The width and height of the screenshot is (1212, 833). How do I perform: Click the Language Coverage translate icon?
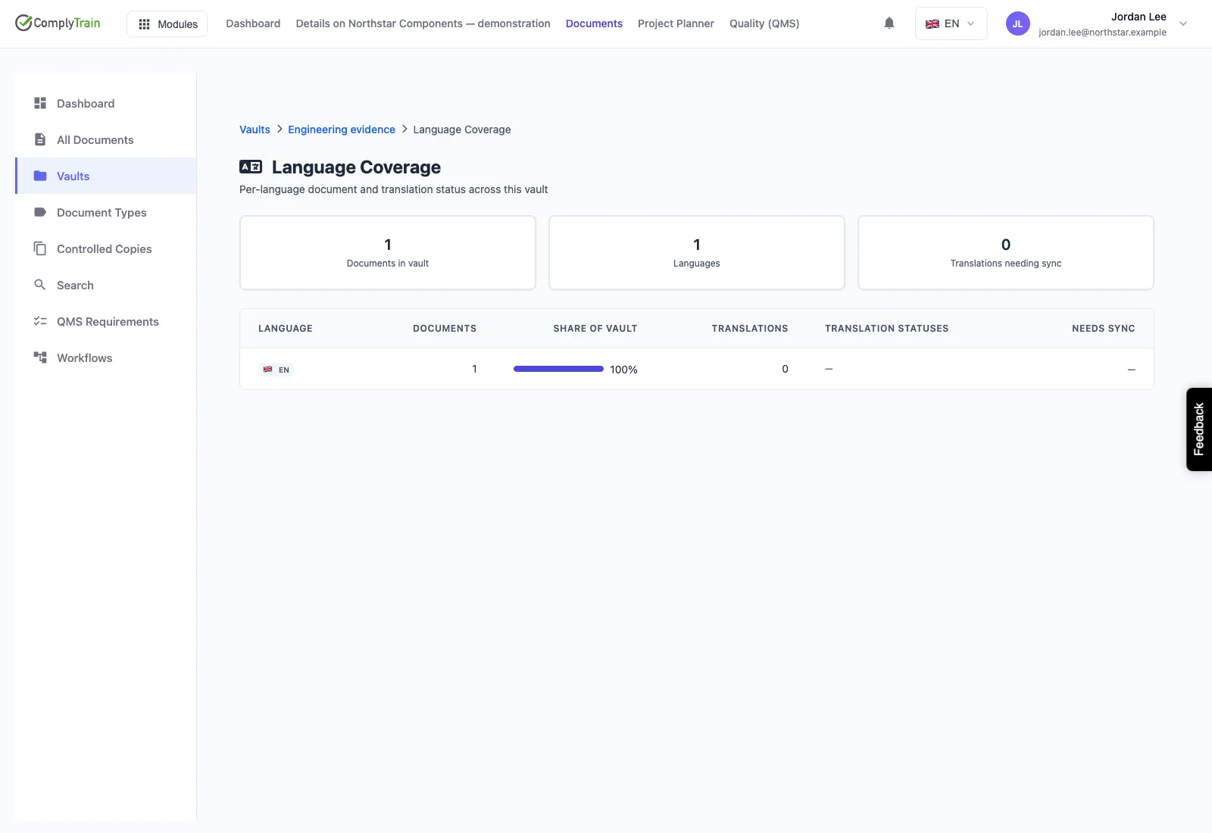tap(251, 167)
